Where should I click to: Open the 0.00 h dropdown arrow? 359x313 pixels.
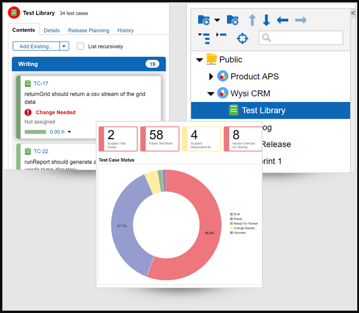[x=69, y=132]
